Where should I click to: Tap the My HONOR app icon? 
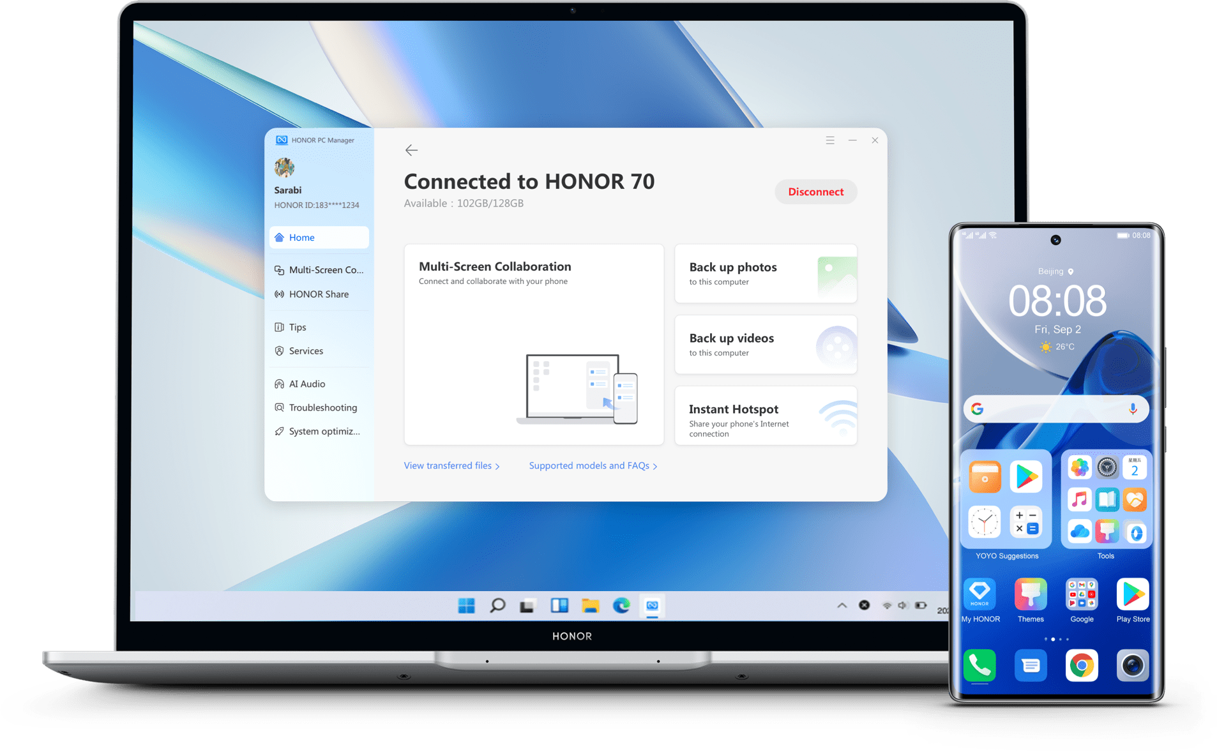click(x=979, y=595)
